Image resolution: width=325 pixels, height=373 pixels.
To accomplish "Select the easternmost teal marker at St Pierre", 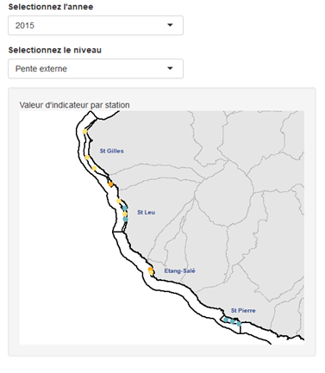I will pyautogui.click(x=239, y=324).
